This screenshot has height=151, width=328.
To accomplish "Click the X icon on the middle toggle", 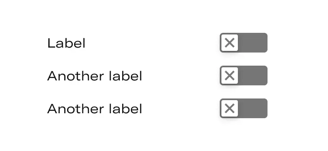I will pyautogui.click(x=230, y=75).
